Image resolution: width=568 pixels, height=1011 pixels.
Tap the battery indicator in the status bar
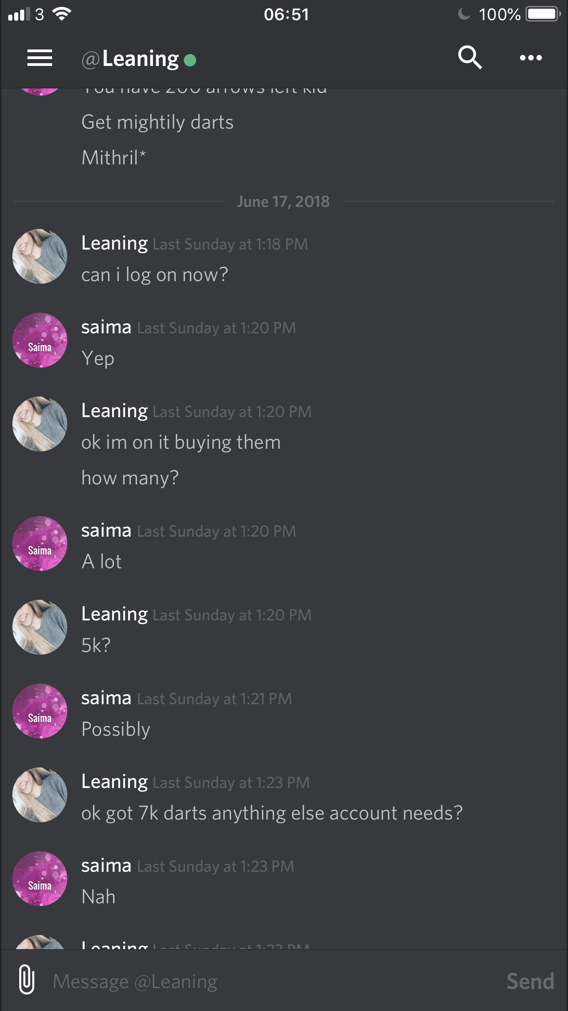(543, 14)
